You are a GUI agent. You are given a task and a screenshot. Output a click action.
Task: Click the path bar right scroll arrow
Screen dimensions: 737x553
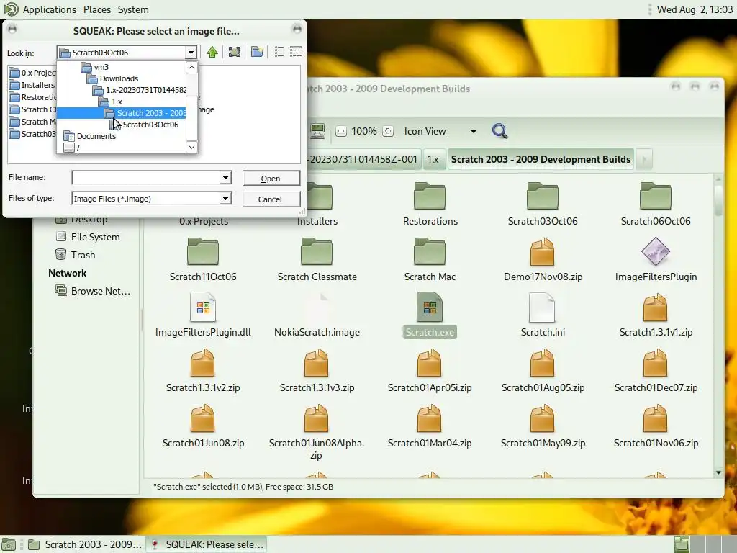(644, 159)
